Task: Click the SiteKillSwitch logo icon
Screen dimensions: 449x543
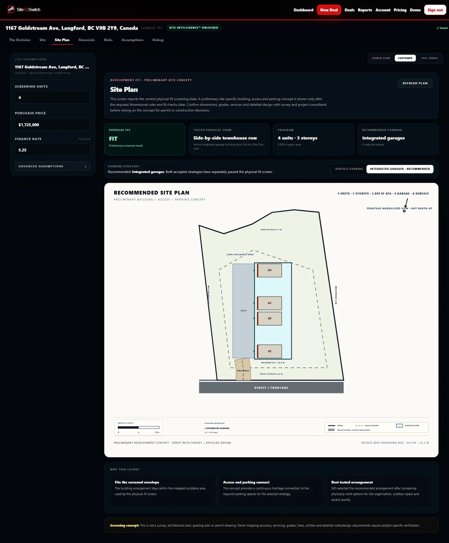Action: [x=11, y=9]
